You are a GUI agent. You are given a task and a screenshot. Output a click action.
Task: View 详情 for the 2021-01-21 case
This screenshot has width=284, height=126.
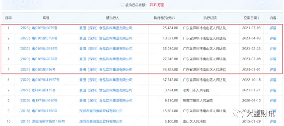(x=273, y=90)
